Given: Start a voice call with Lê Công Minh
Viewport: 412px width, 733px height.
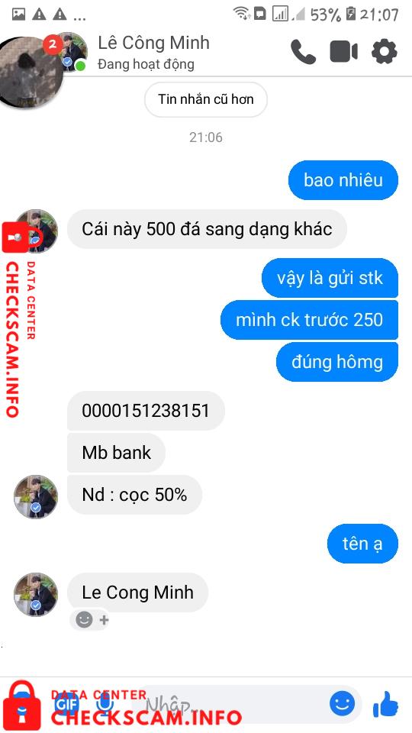Looking at the screenshot, I should (x=303, y=51).
